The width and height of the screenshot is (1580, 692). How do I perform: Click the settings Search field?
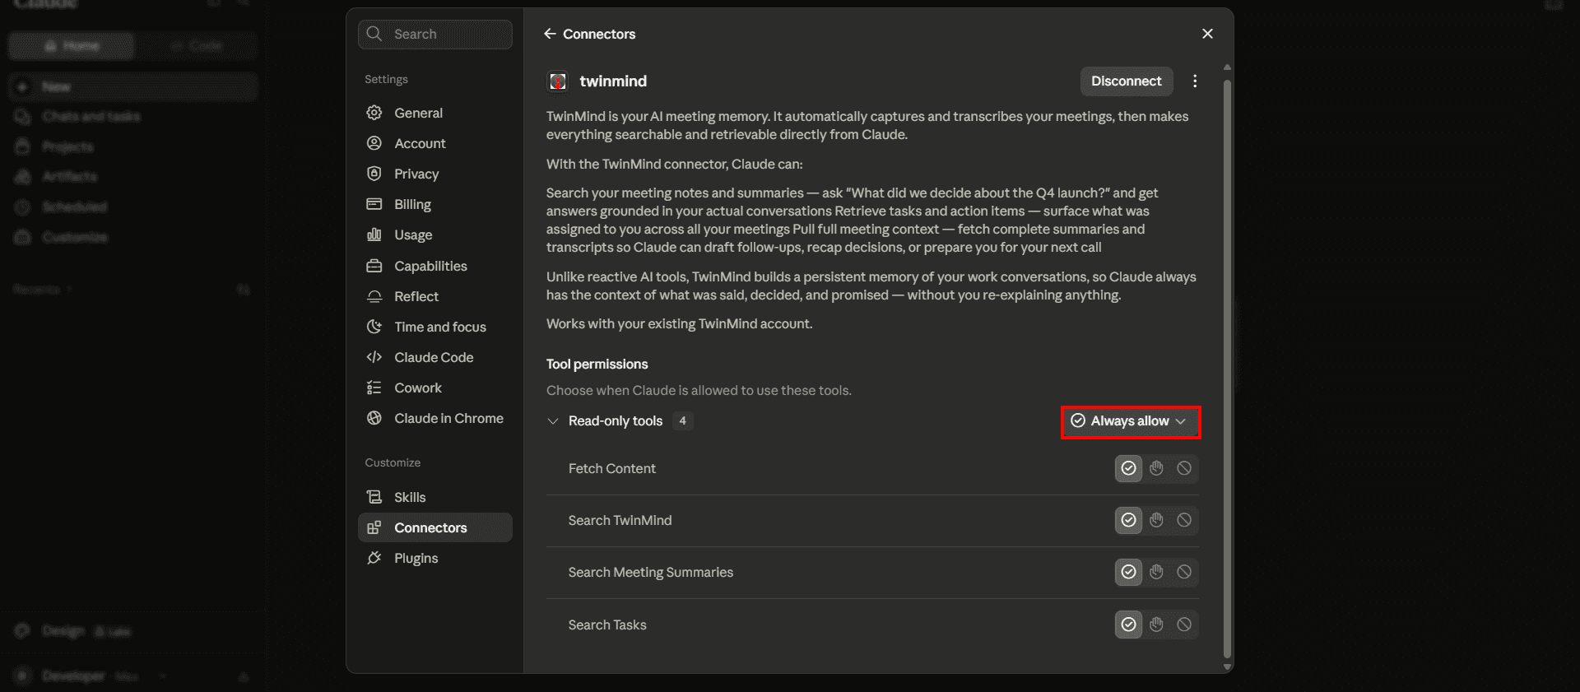pyautogui.click(x=434, y=35)
